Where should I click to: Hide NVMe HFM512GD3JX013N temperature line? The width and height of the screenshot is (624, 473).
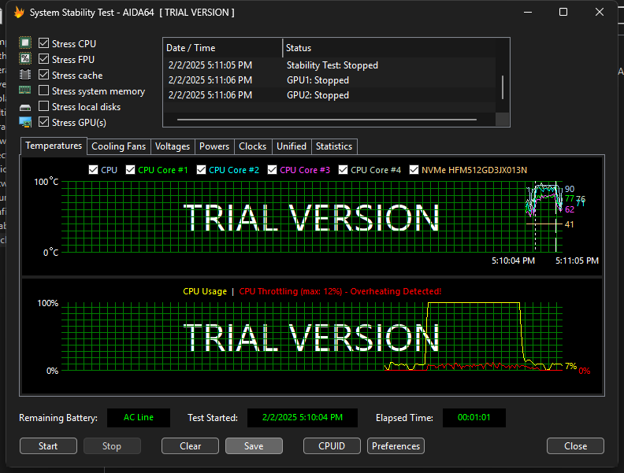pyautogui.click(x=414, y=169)
